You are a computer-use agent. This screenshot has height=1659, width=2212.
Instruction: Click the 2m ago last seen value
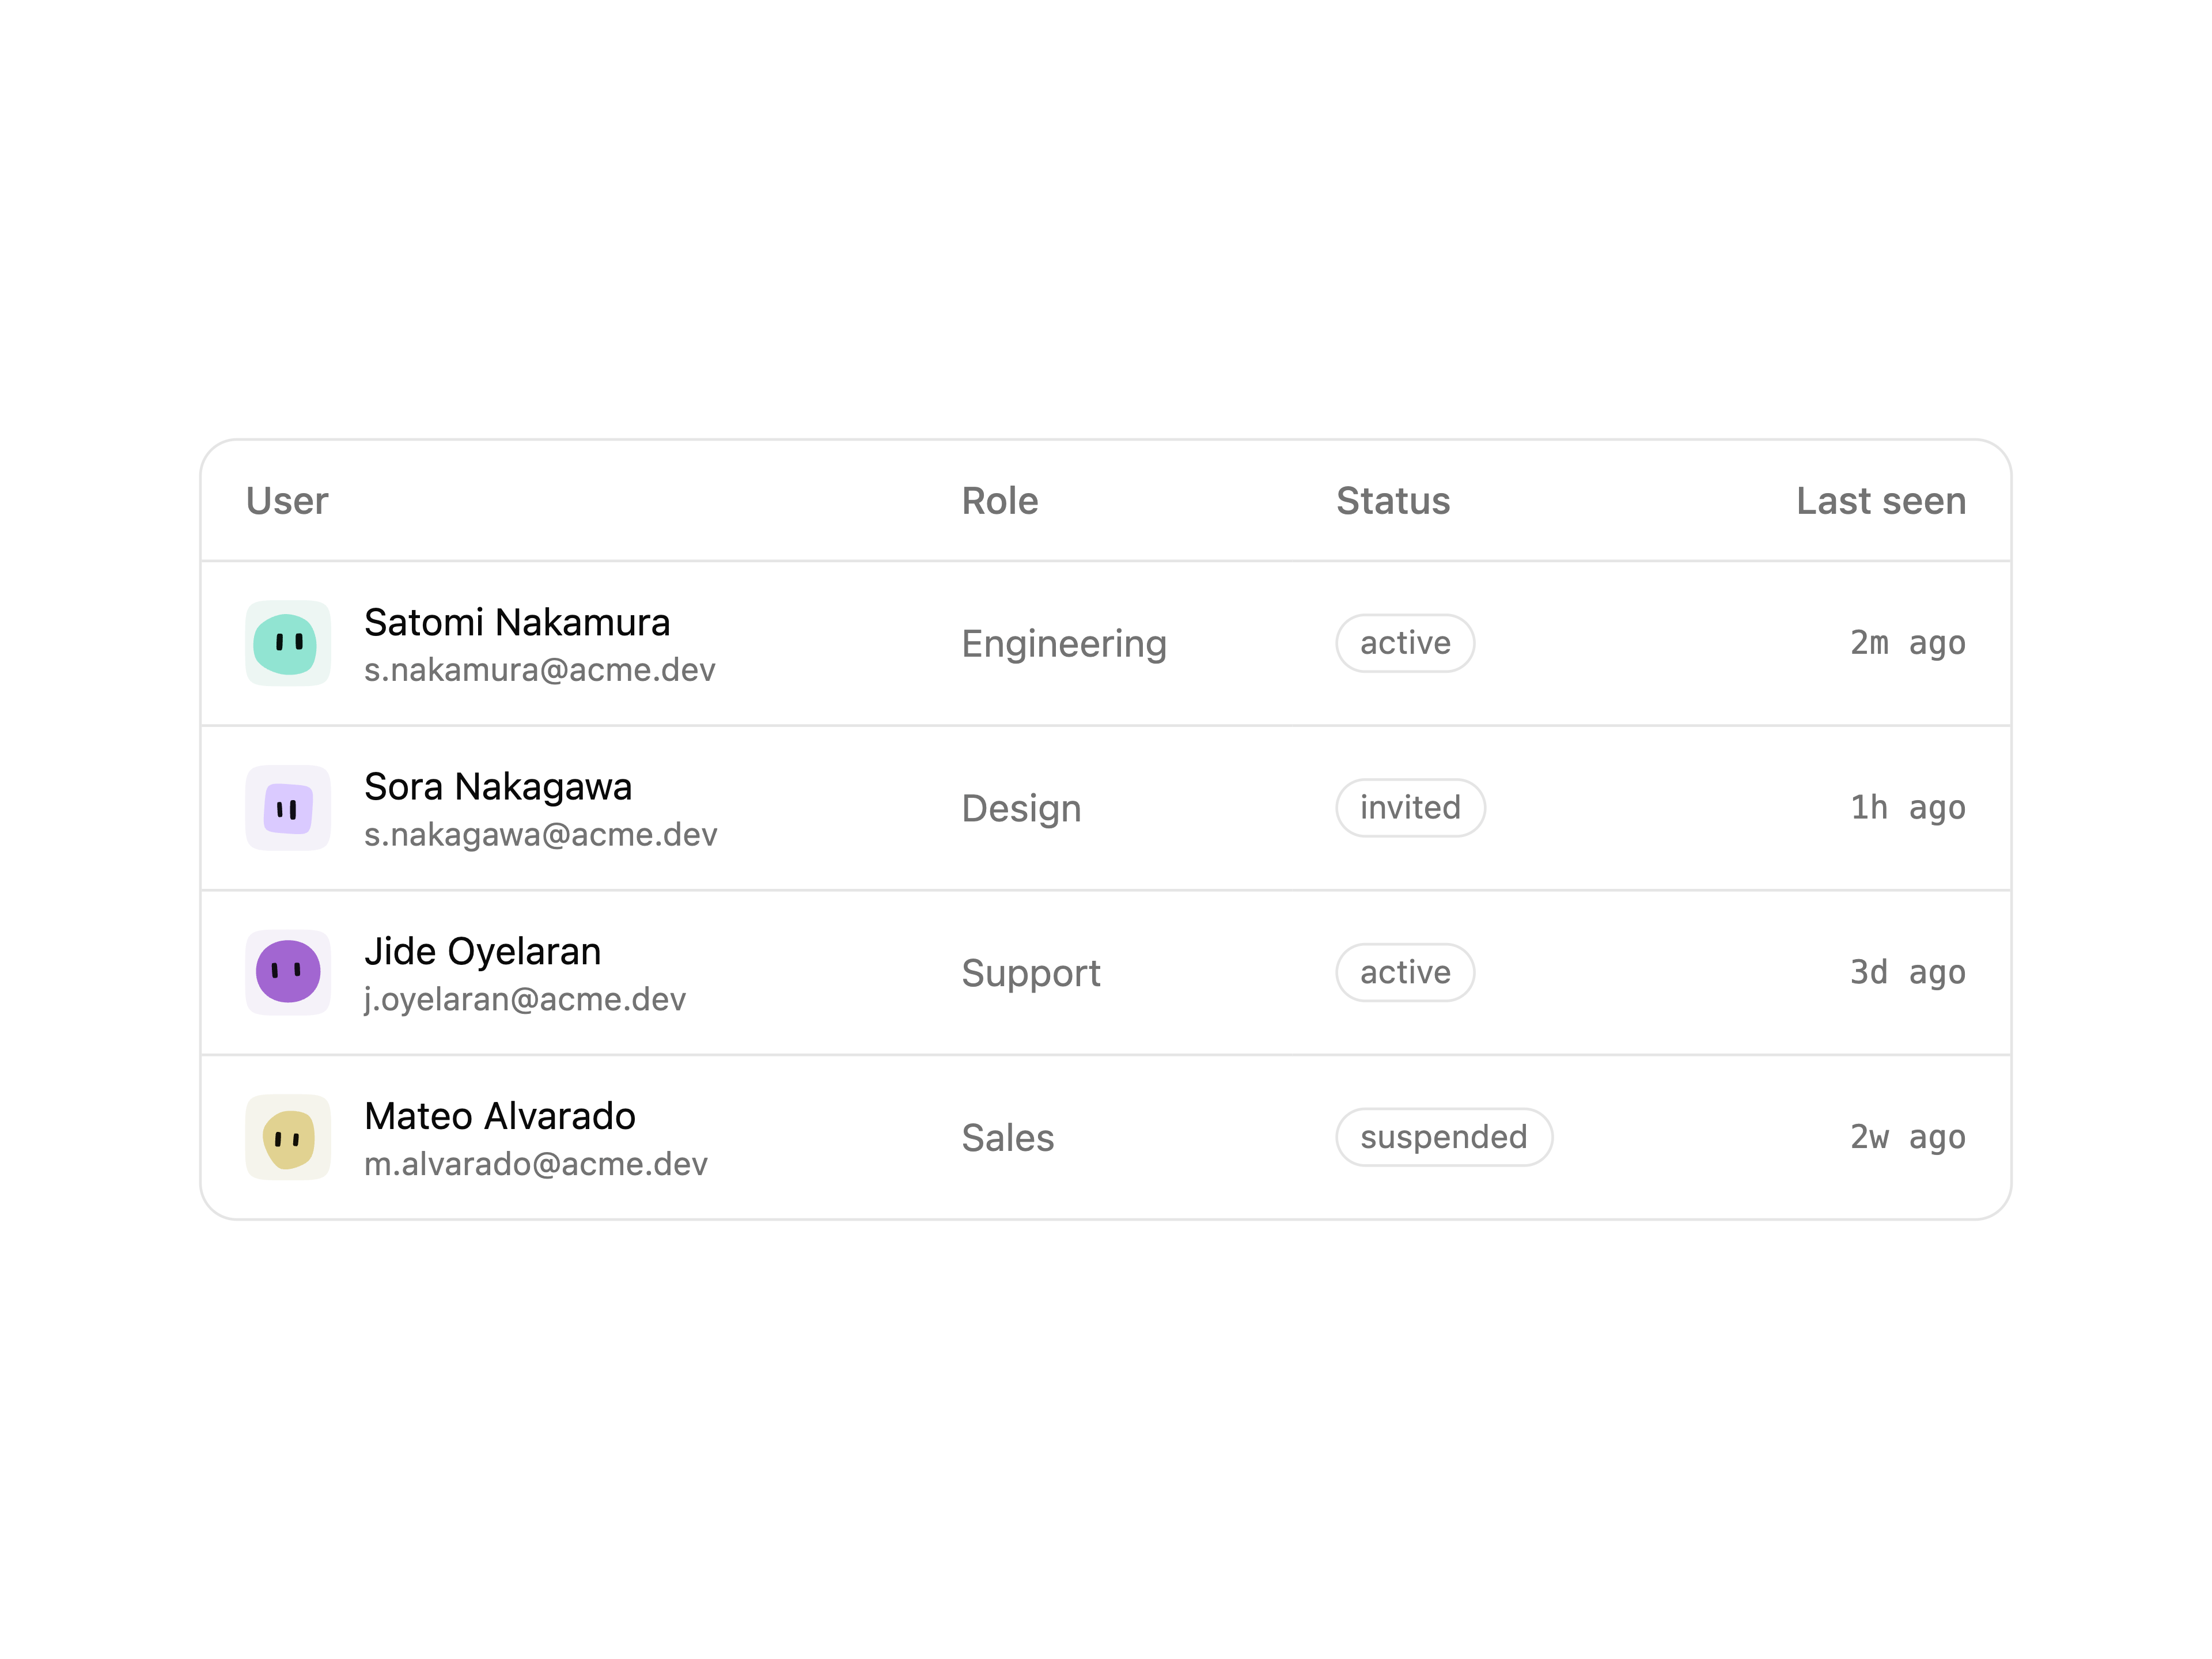1908,643
